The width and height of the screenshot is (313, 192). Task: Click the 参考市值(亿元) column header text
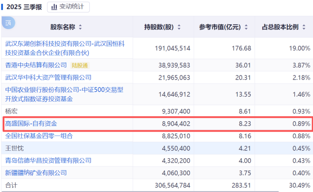point(220,27)
